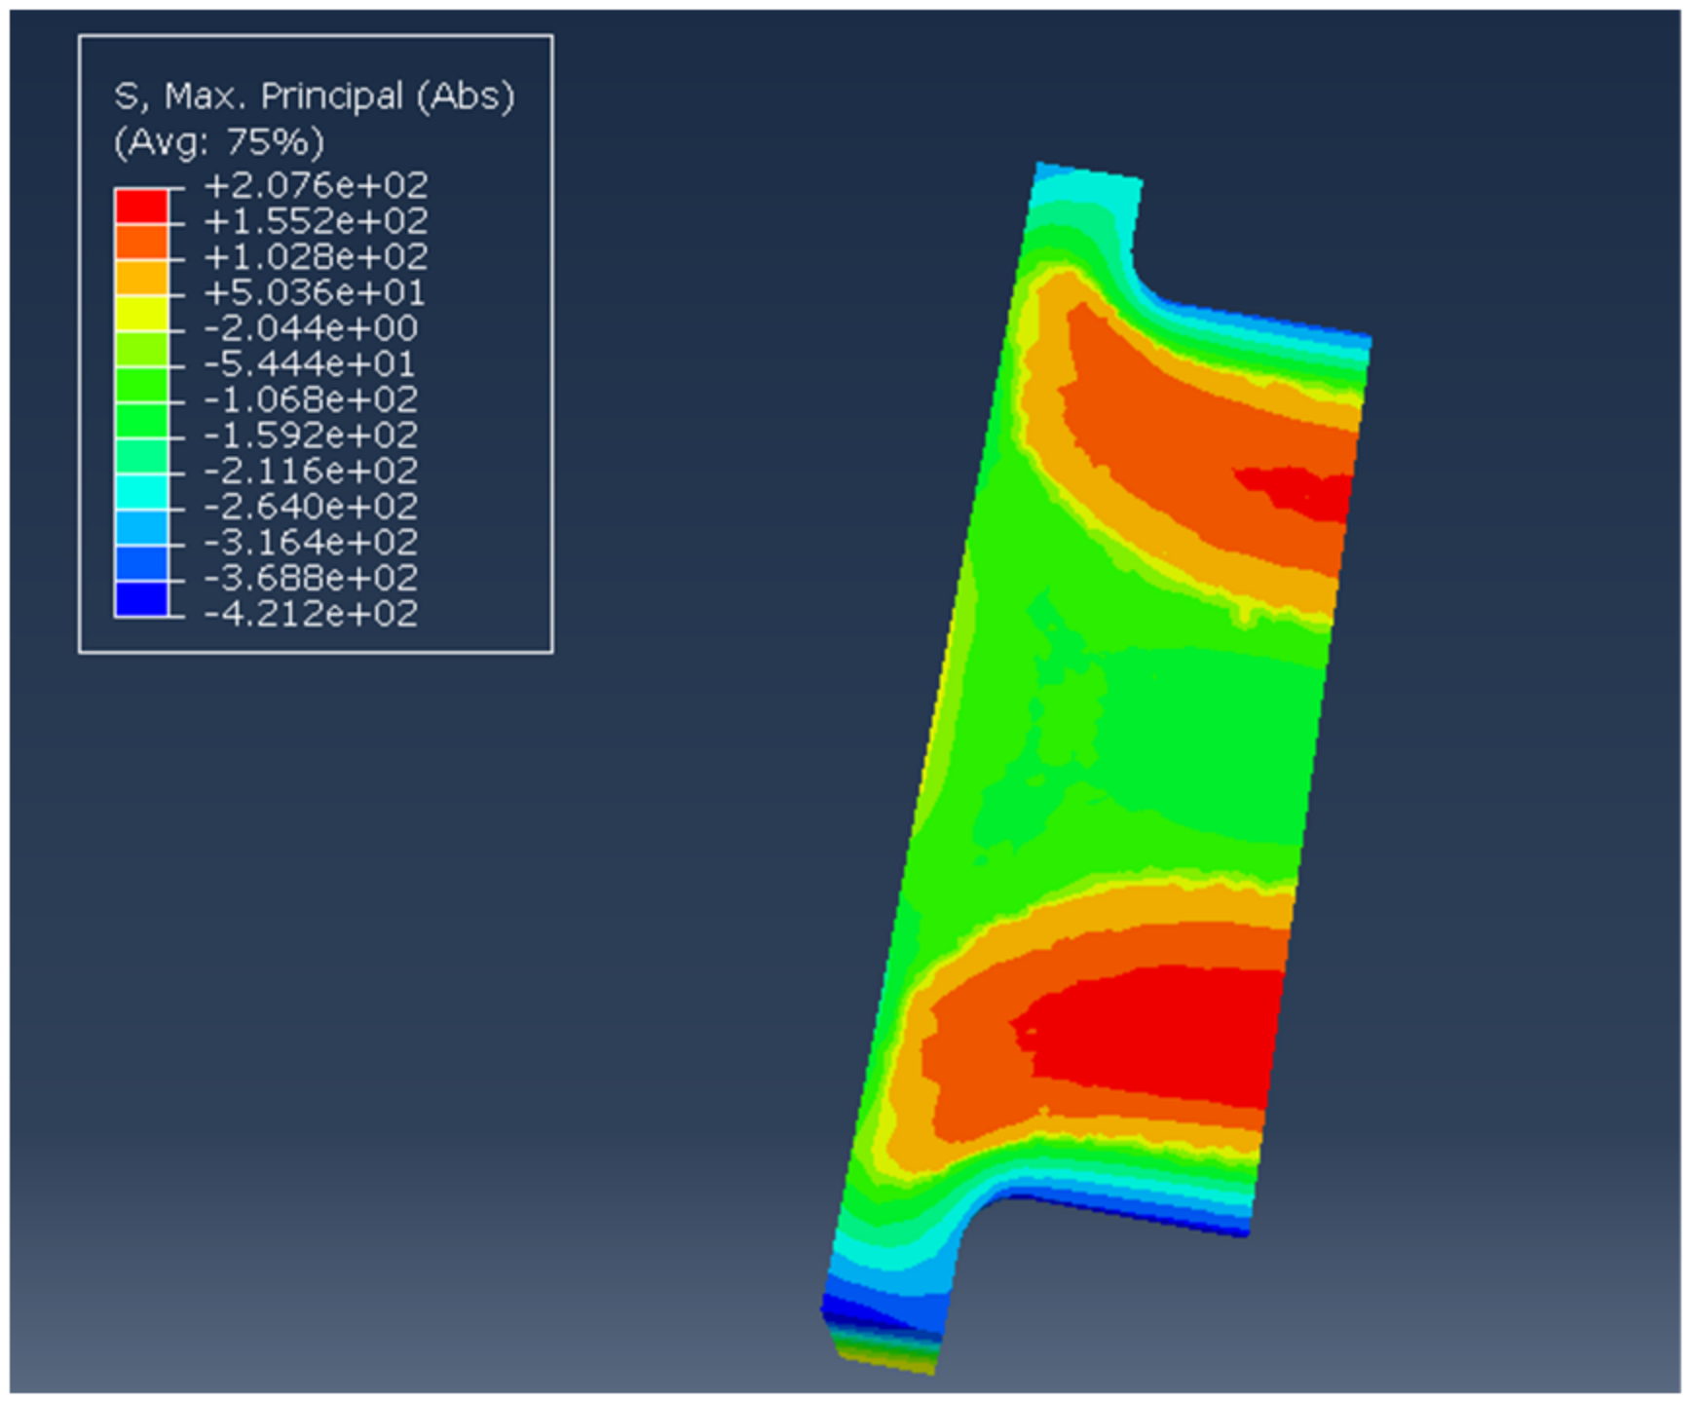Viewport: 1691px width, 1403px height.
Task: Click the -2.044e+00 legend value
Action: (x=311, y=328)
